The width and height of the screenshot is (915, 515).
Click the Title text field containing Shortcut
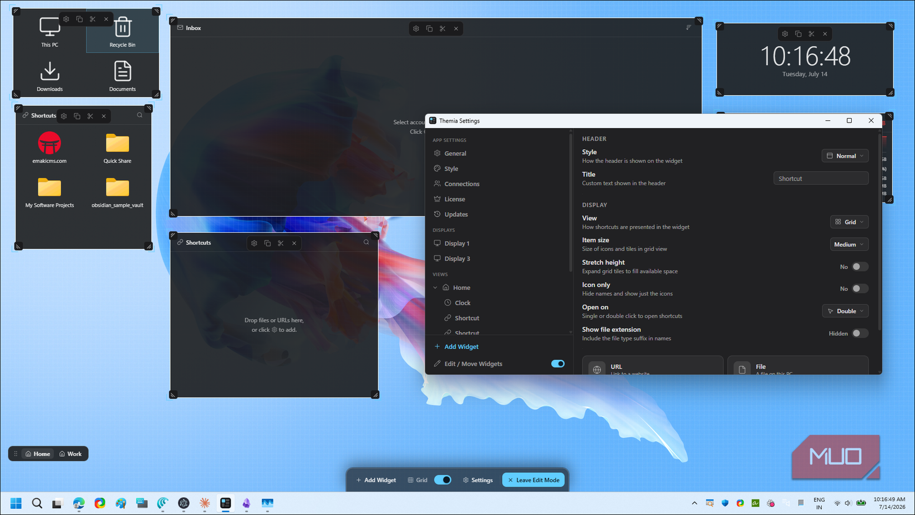tap(821, 179)
